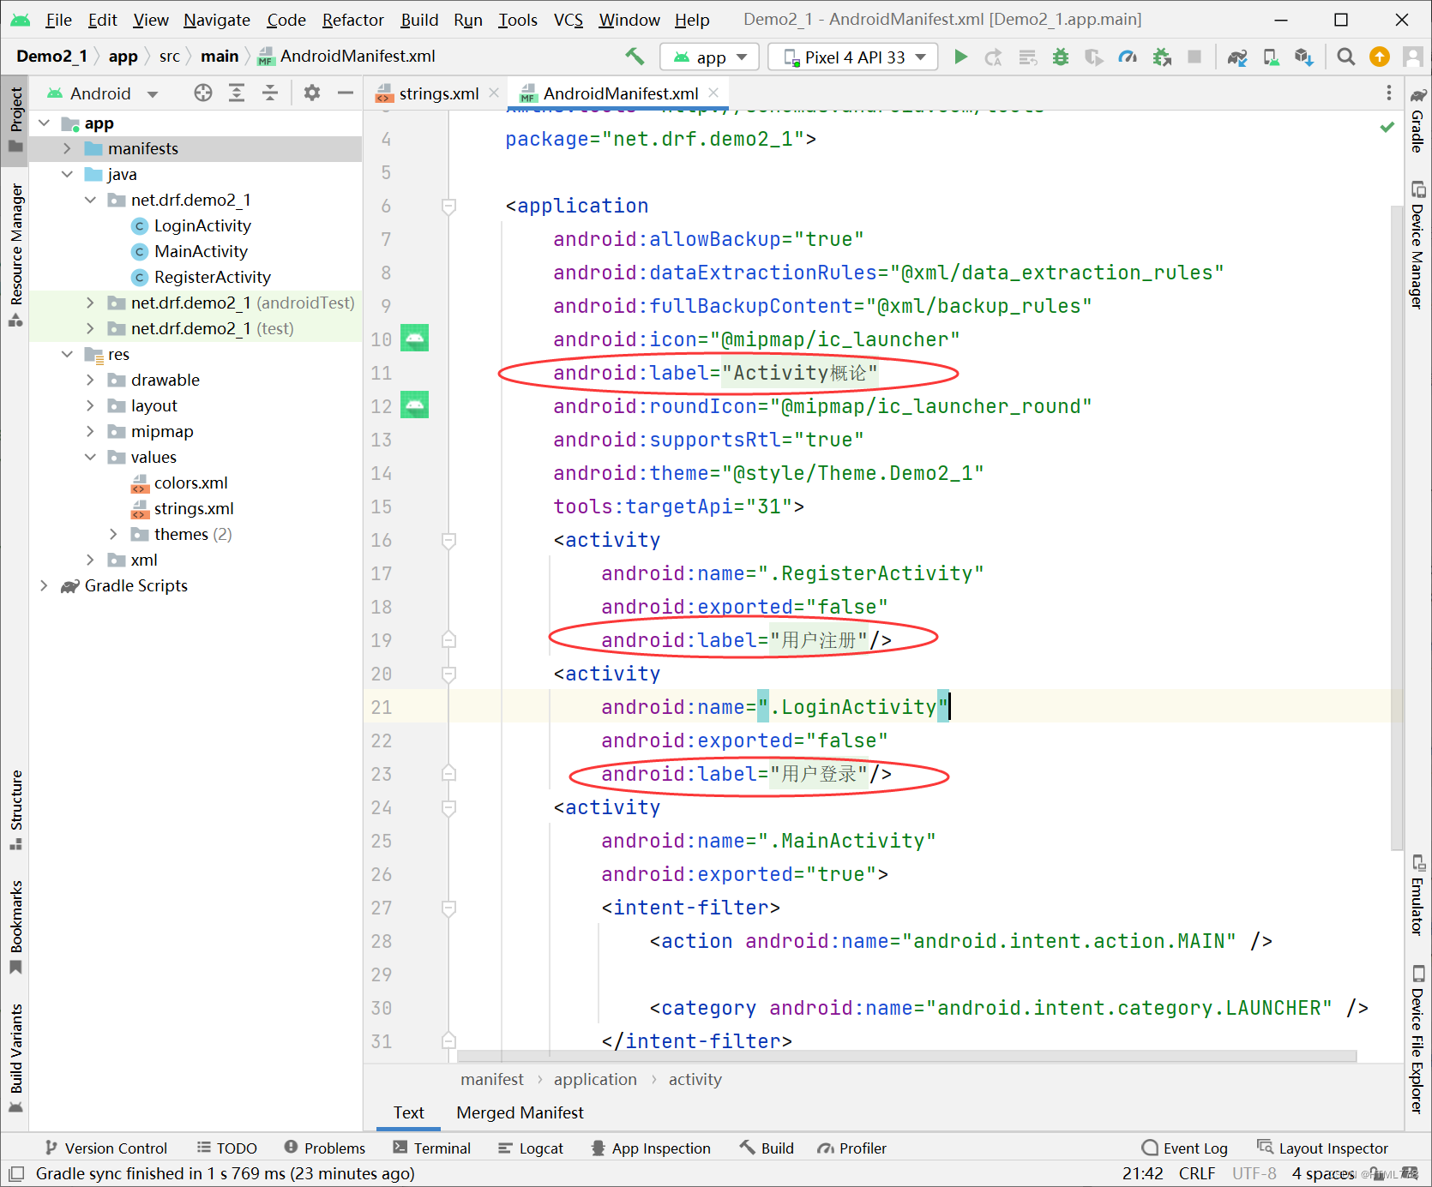Toggle the code fold marker at line 16
Screen dimensions: 1432x1187
pos(448,540)
